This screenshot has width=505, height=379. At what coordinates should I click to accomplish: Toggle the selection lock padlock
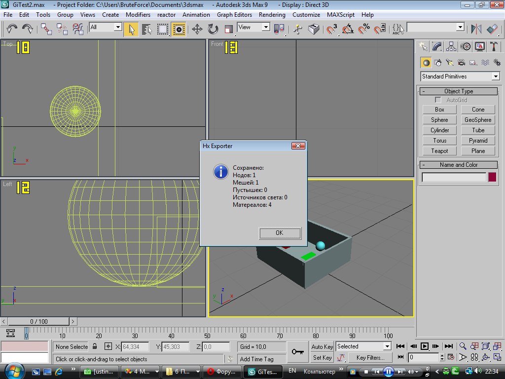click(95, 346)
